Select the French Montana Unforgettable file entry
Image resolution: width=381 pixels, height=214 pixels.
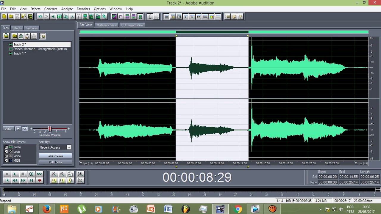coord(39,49)
